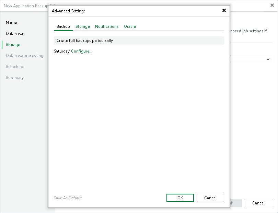Dismiss the dialog with Cancel
This screenshot has width=278, height=213.
point(210,198)
